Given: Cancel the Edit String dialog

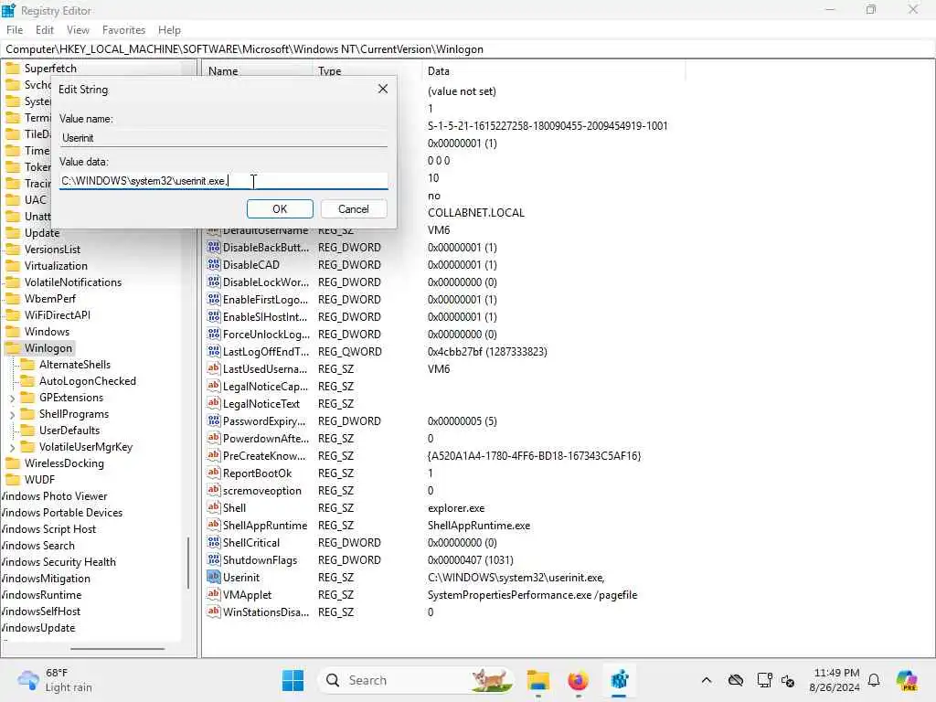Looking at the screenshot, I should coord(354,209).
